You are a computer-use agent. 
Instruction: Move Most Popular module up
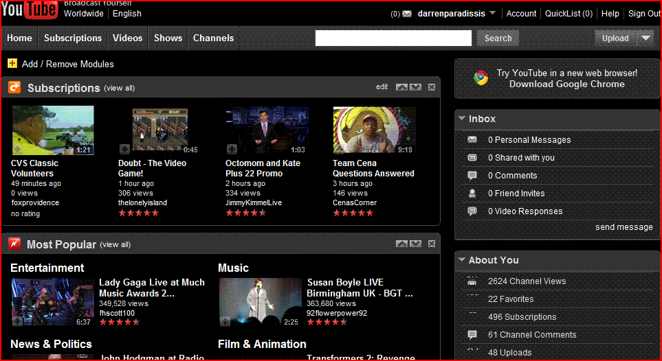point(401,244)
